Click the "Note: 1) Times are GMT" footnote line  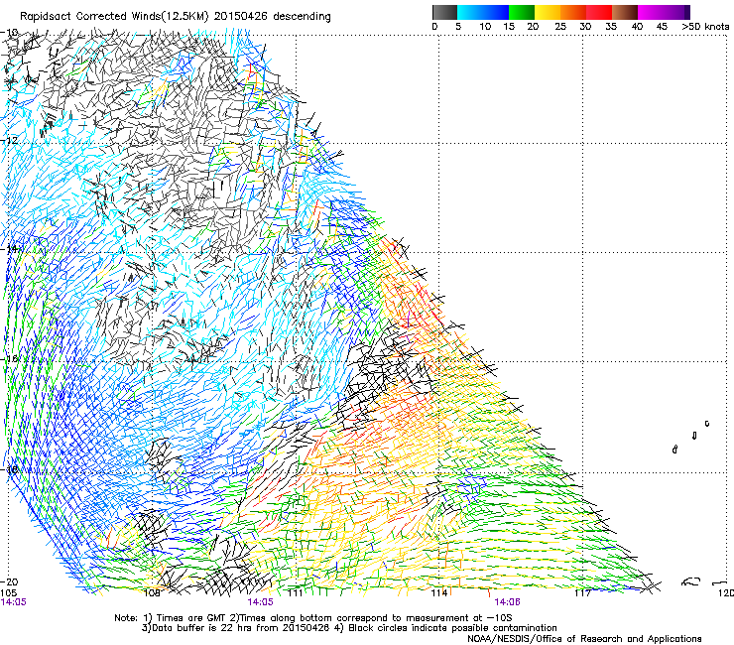(313, 618)
